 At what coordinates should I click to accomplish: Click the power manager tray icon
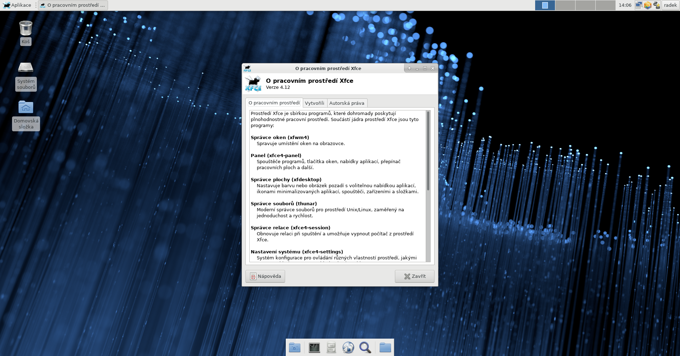[x=657, y=5]
